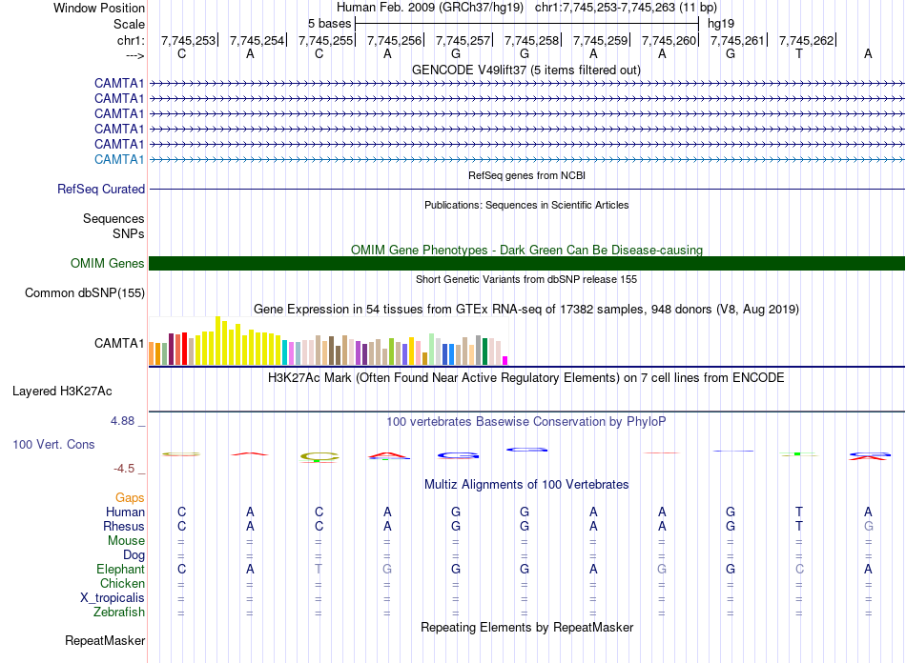Click the Scale track label
The image size is (906, 663).
[129, 24]
